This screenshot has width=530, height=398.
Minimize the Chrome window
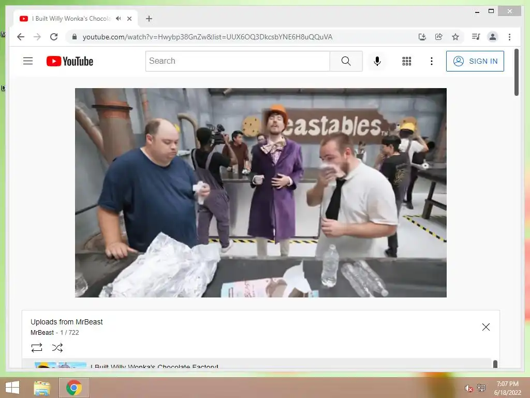(477, 11)
